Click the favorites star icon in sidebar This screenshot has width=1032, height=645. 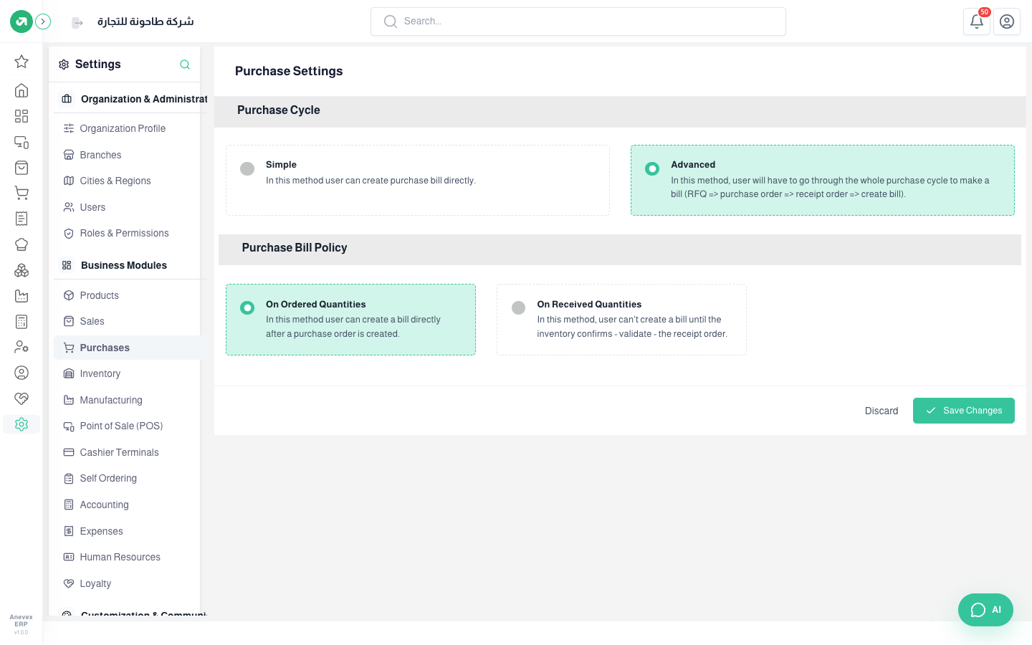21,62
